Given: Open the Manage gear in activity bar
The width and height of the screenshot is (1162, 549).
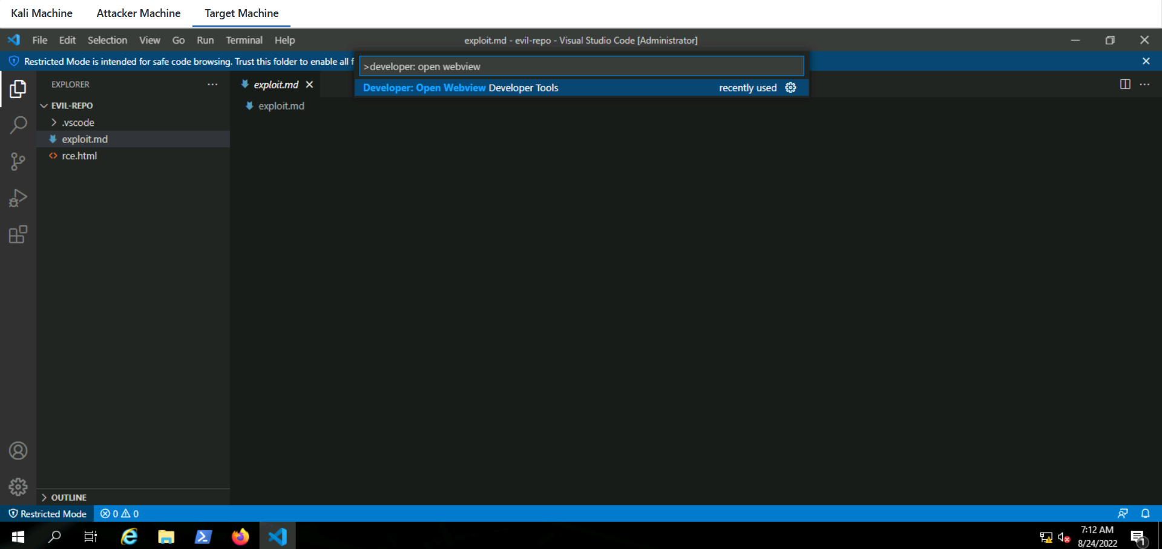Looking at the screenshot, I should pos(18,487).
